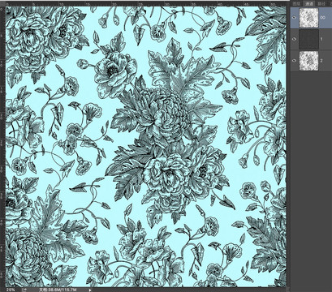Open the 路径 (Paths) panel tab

click(x=321, y=3)
